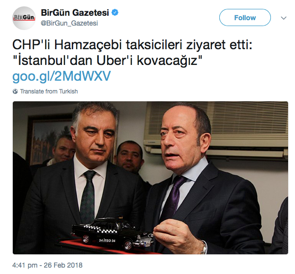Expand the tweet options chevron
Image resolution: width=295 pixels, height=274 pixels.
(284, 18)
